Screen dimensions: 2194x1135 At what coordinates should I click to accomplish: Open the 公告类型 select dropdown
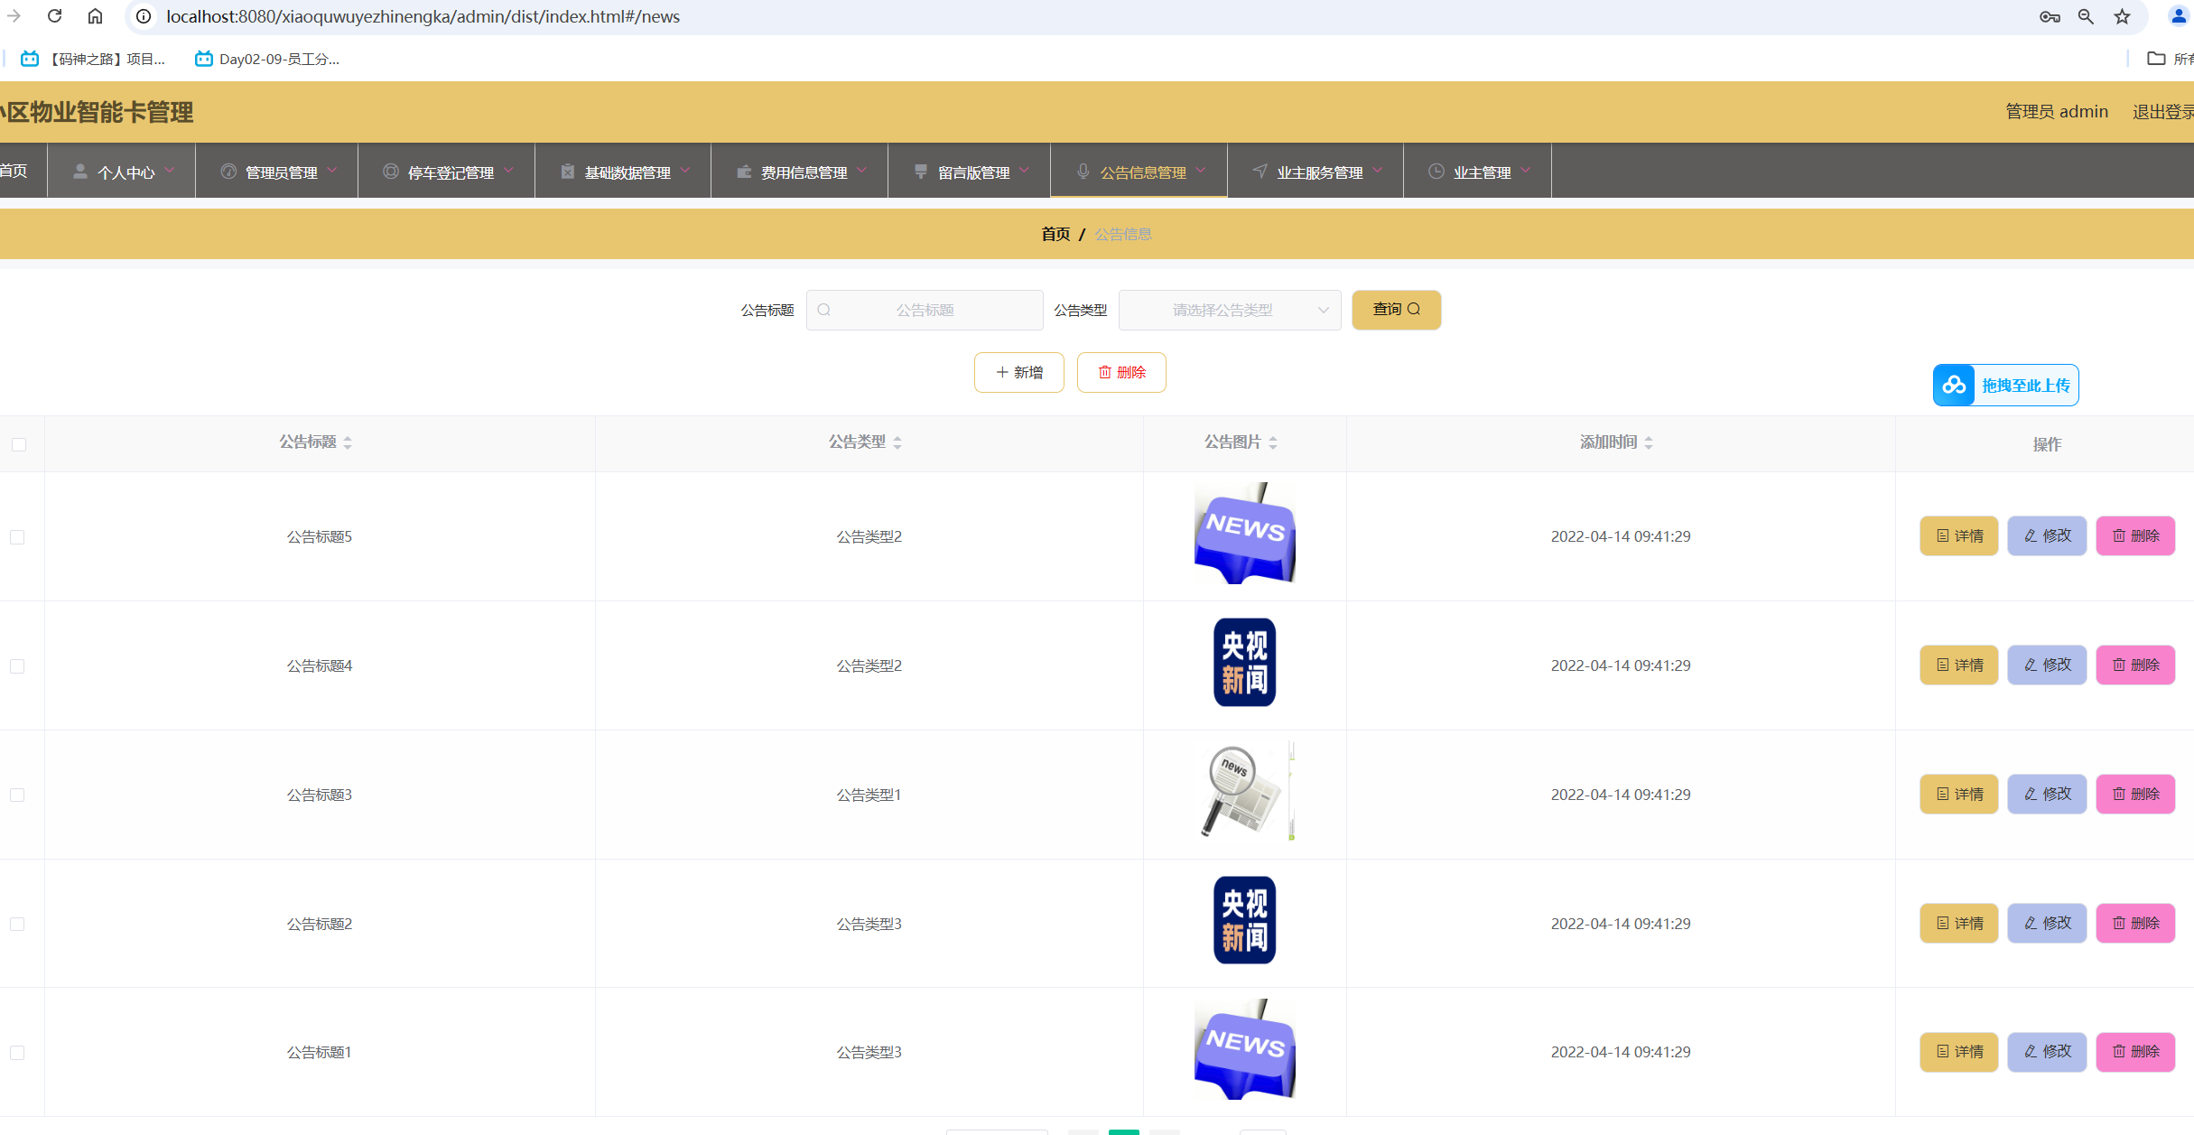click(1229, 310)
